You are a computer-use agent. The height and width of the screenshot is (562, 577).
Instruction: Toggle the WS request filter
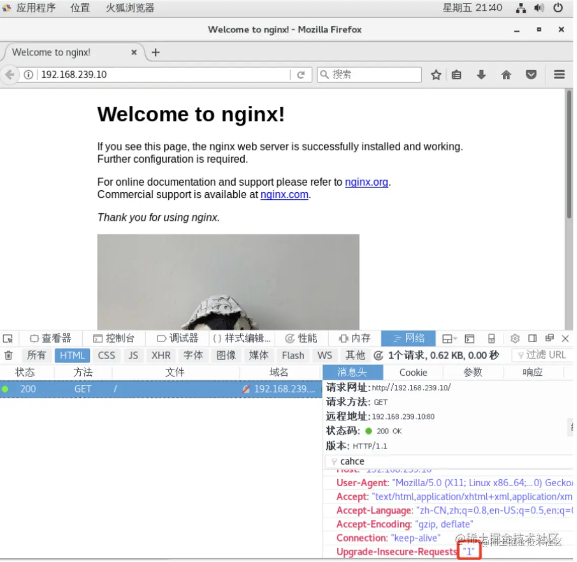(x=325, y=356)
